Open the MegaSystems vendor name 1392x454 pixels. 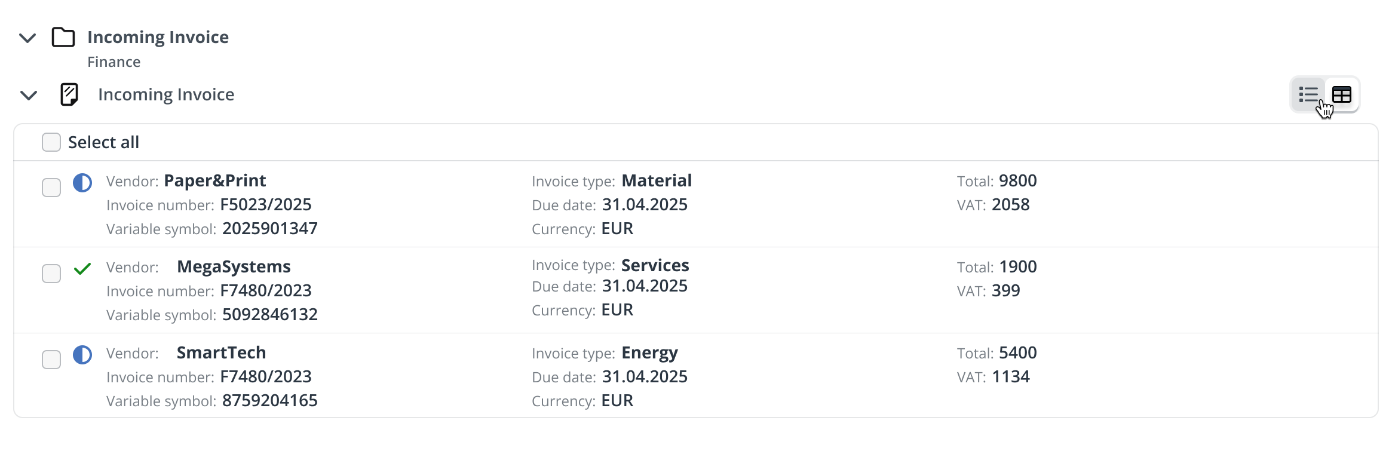click(234, 266)
